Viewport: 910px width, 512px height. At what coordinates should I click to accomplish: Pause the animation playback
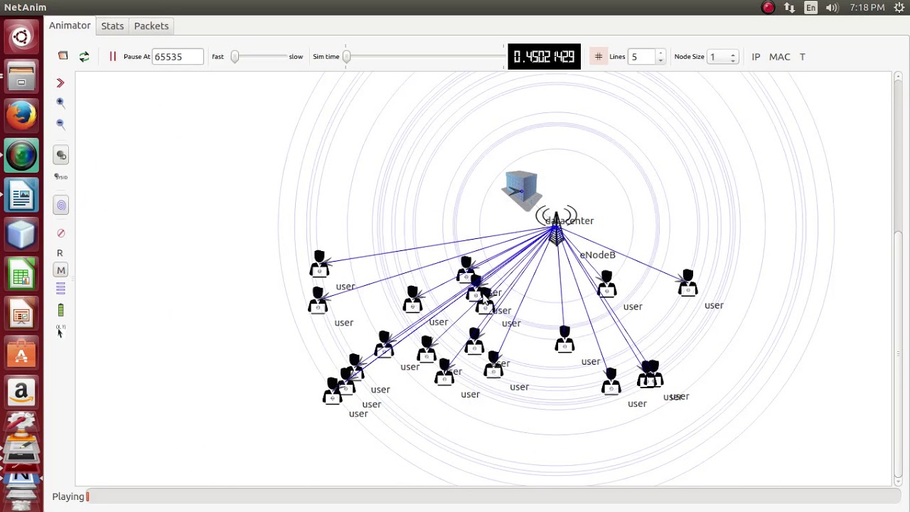112,56
